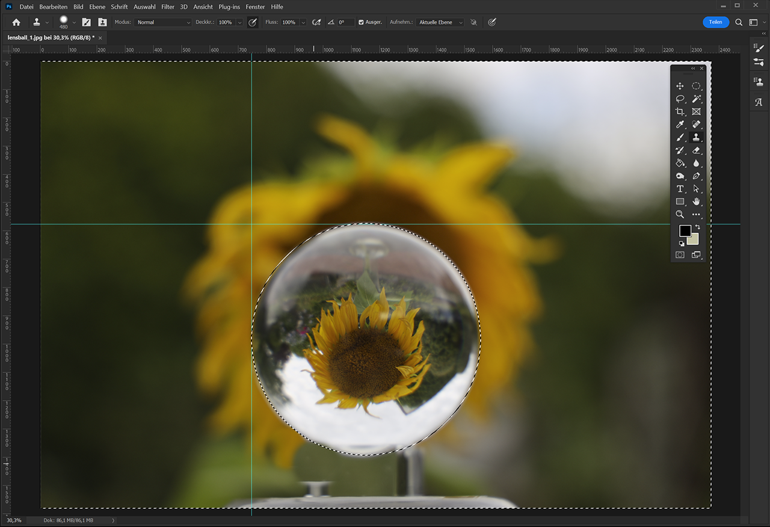Toggle airbrush build-up effect button
The height and width of the screenshot is (527, 770).
316,22
